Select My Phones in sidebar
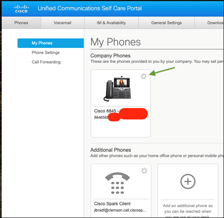The height and width of the screenshot is (218, 224). (x=50, y=43)
